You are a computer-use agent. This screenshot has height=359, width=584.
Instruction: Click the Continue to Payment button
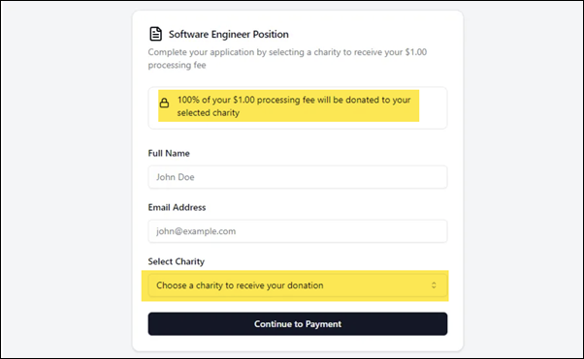(298, 324)
